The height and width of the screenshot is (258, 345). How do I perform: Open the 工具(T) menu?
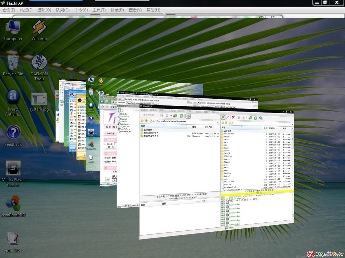[99, 10]
